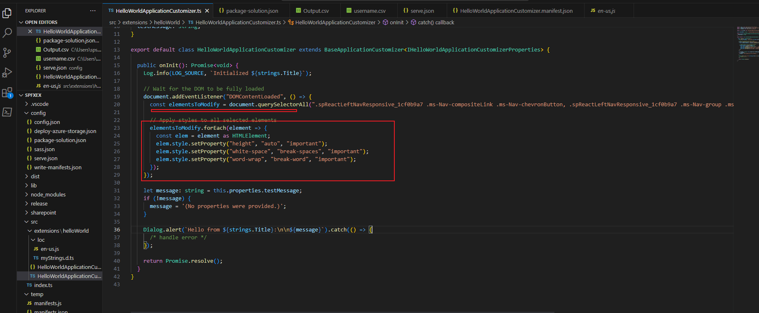Open the Search view icon

coord(7,33)
